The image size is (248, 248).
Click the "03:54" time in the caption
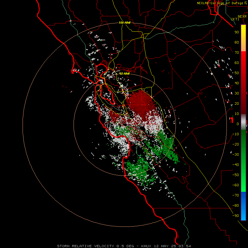point(185,246)
